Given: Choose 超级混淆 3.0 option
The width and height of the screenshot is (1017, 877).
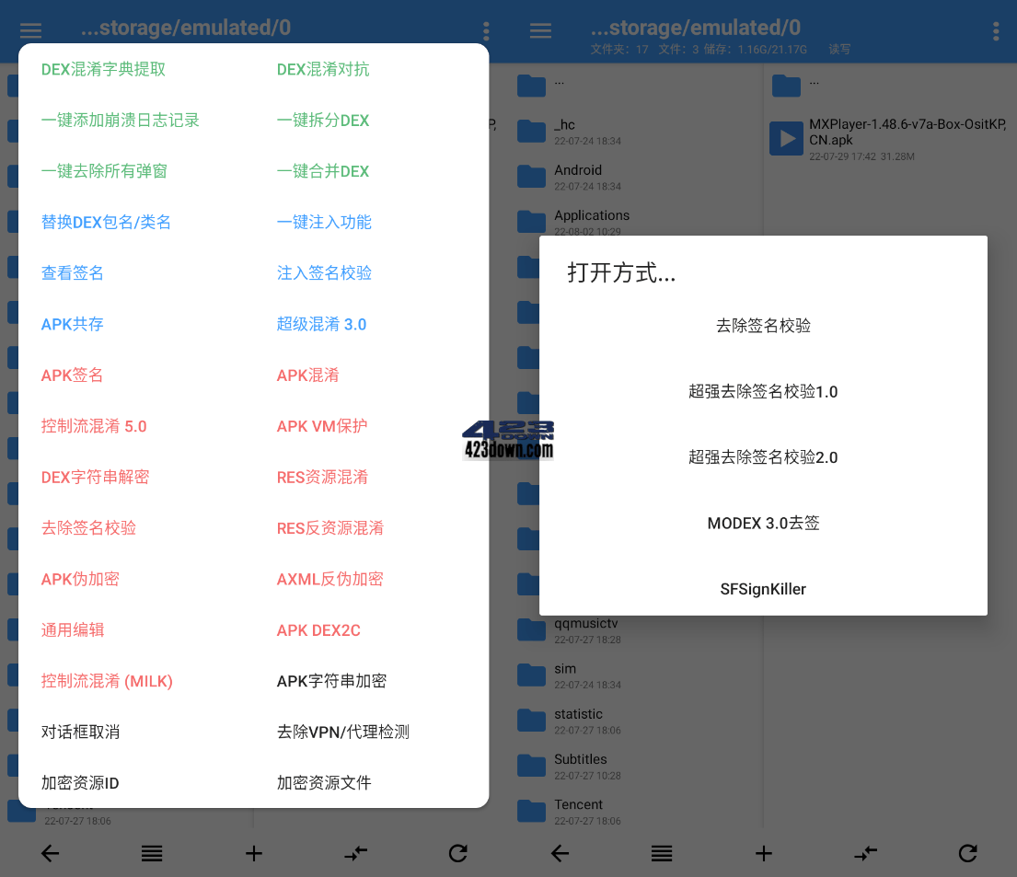Looking at the screenshot, I should pyautogui.click(x=323, y=324).
